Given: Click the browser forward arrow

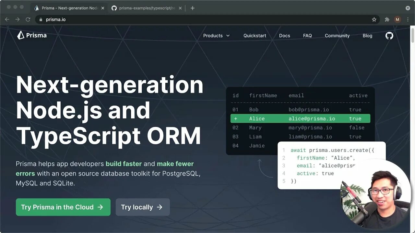Looking at the screenshot, I should pos(18,19).
